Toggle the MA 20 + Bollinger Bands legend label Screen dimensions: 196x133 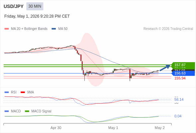click(29, 29)
